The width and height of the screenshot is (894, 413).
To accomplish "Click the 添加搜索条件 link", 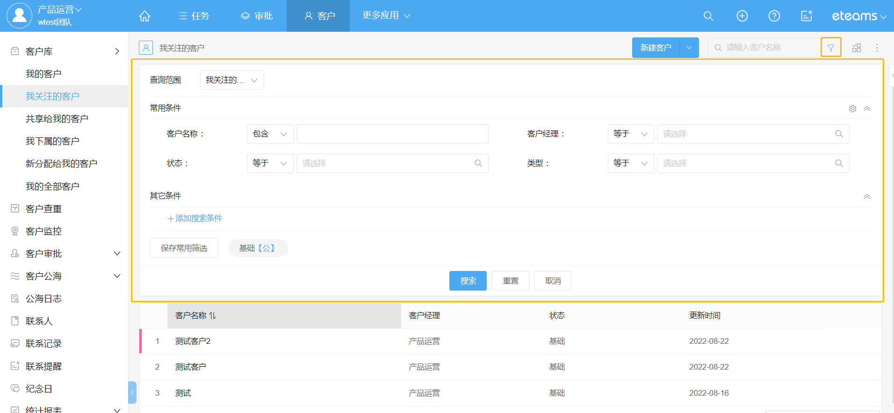I will tap(195, 218).
